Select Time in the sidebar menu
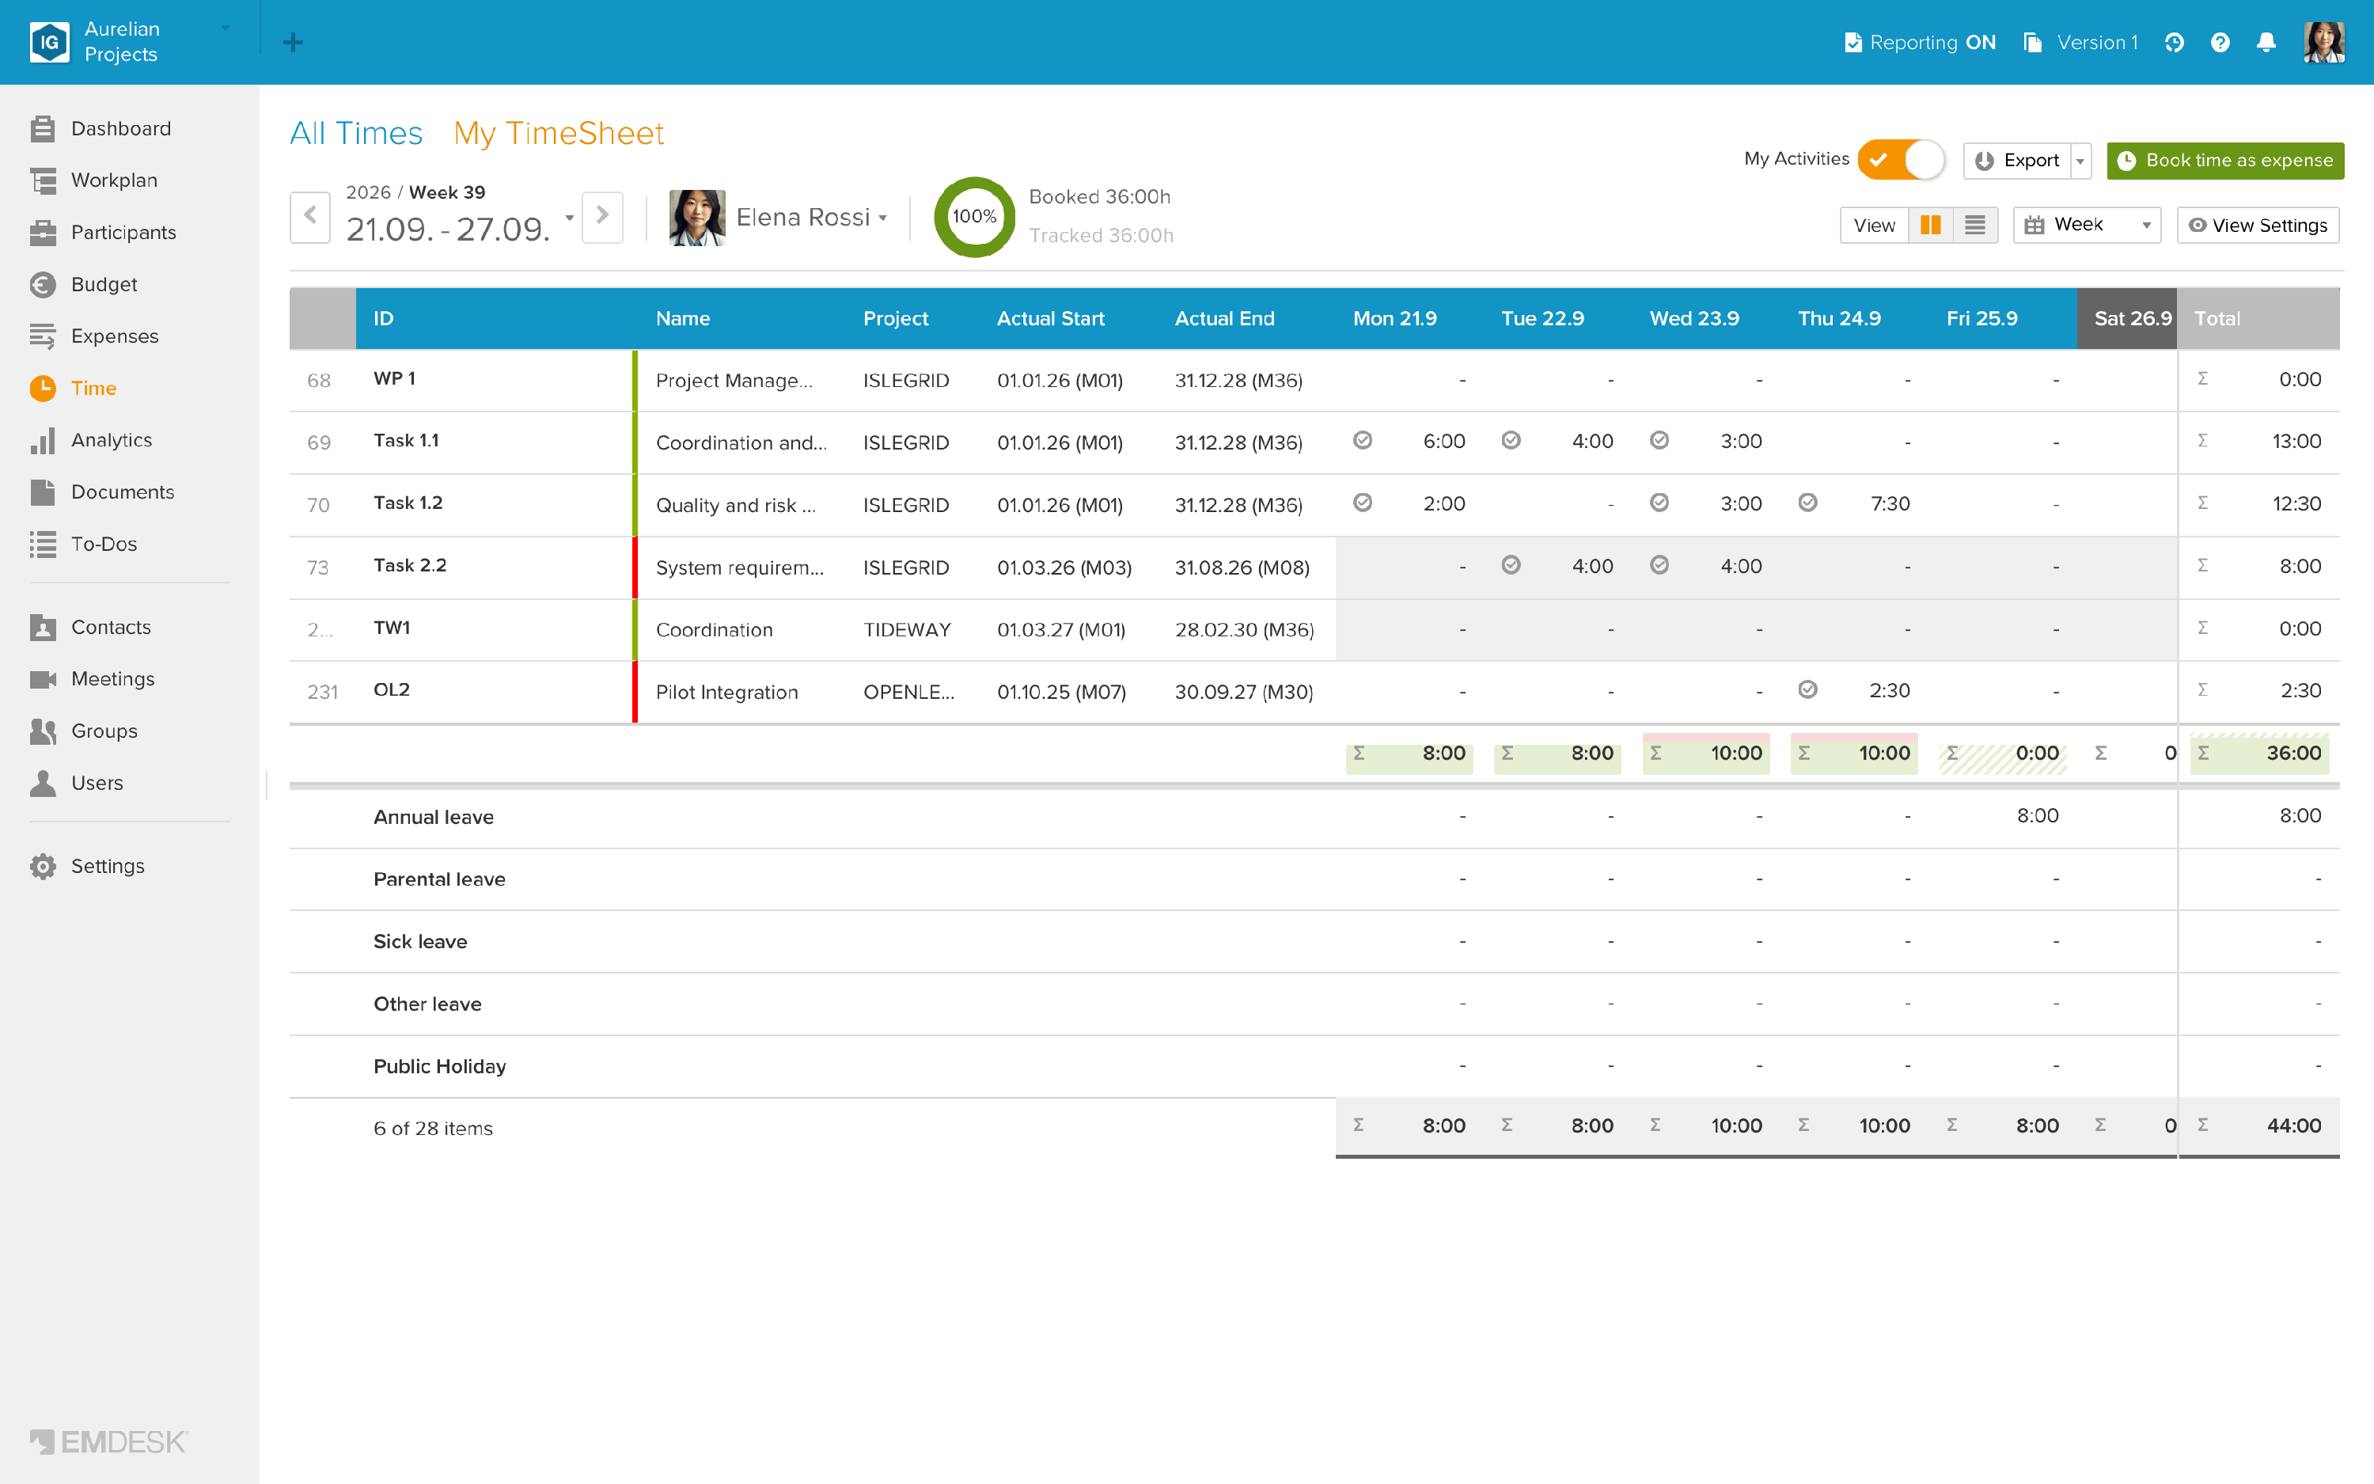2374x1484 pixels. point(74,389)
